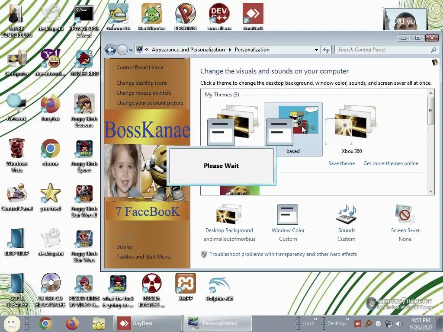
Task: Open the Network desktop icon
Action: (x=16, y=108)
